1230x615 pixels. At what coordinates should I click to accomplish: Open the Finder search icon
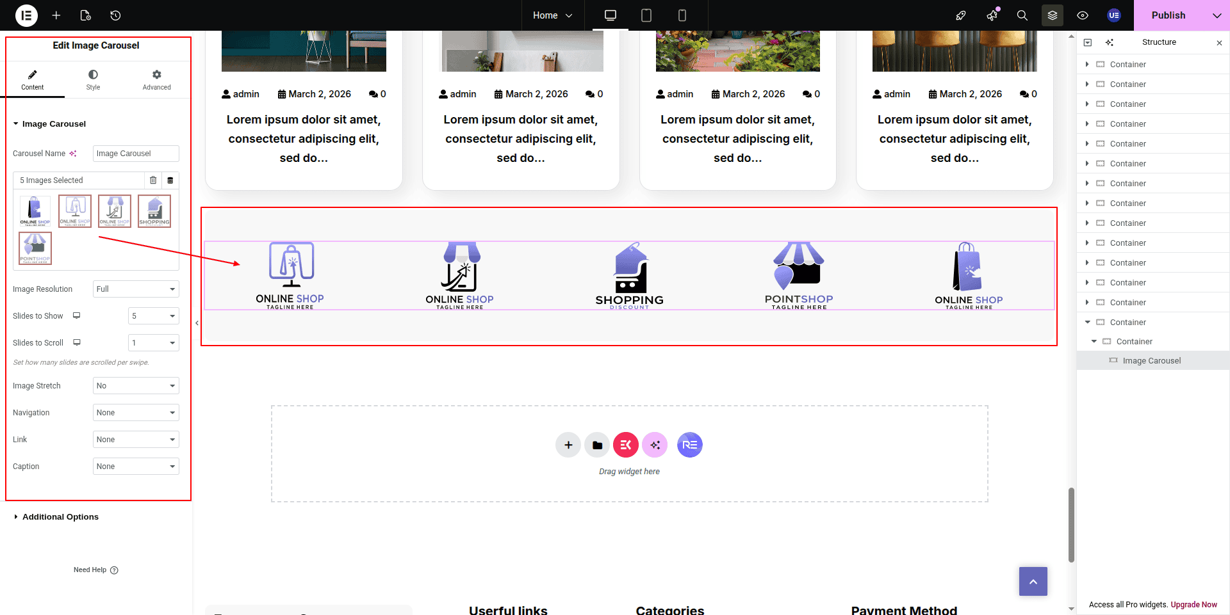click(x=1022, y=15)
